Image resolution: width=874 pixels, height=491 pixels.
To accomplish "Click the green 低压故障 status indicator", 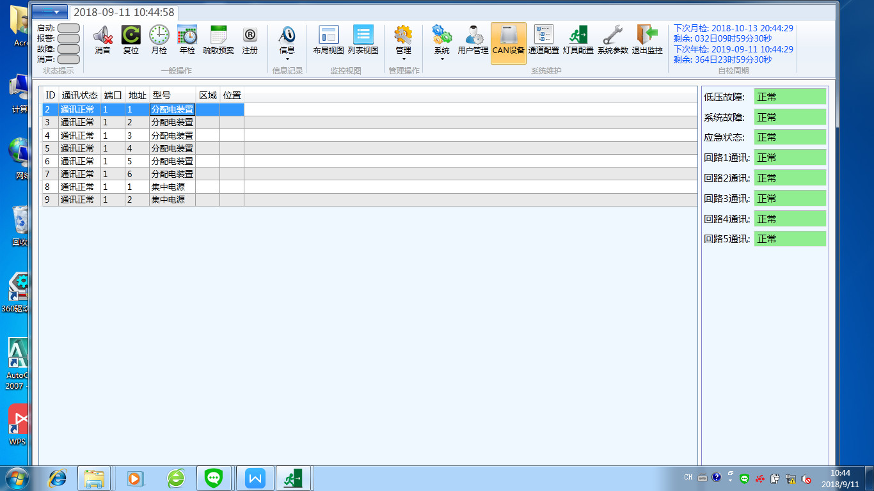I will [790, 97].
